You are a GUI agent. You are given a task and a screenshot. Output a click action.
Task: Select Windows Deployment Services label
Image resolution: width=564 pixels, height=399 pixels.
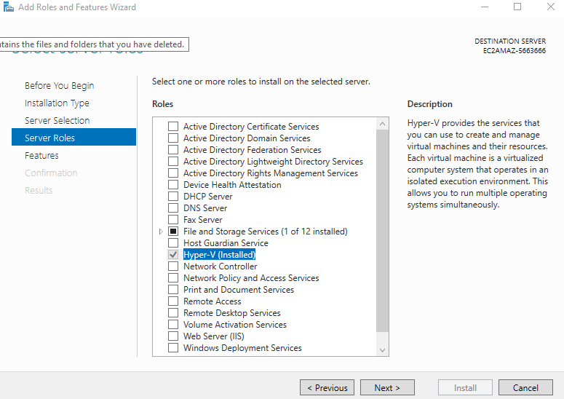pos(242,348)
